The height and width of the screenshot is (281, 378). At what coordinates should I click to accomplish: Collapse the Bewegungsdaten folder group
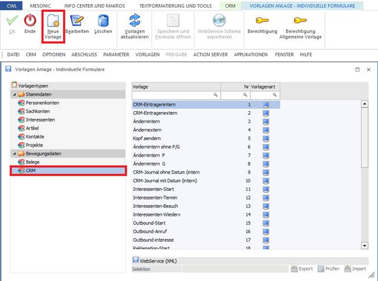(13, 153)
